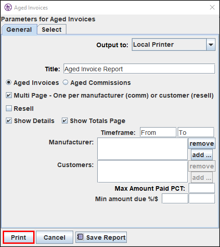
Task: Click Manufacturer add button
Action: (x=202, y=155)
